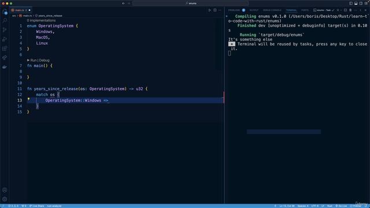Image resolution: width=370 pixels, height=208 pixels.
Task: Open the terminal panel more actions ellipsis
Action: pos(356,10)
